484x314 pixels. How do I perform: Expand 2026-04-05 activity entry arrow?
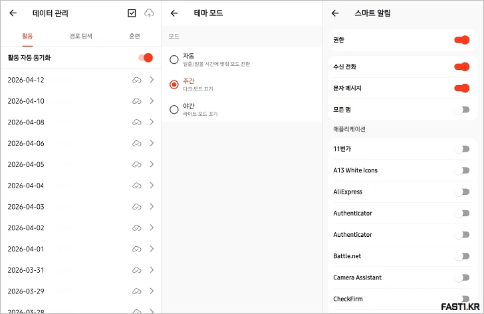[152, 164]
